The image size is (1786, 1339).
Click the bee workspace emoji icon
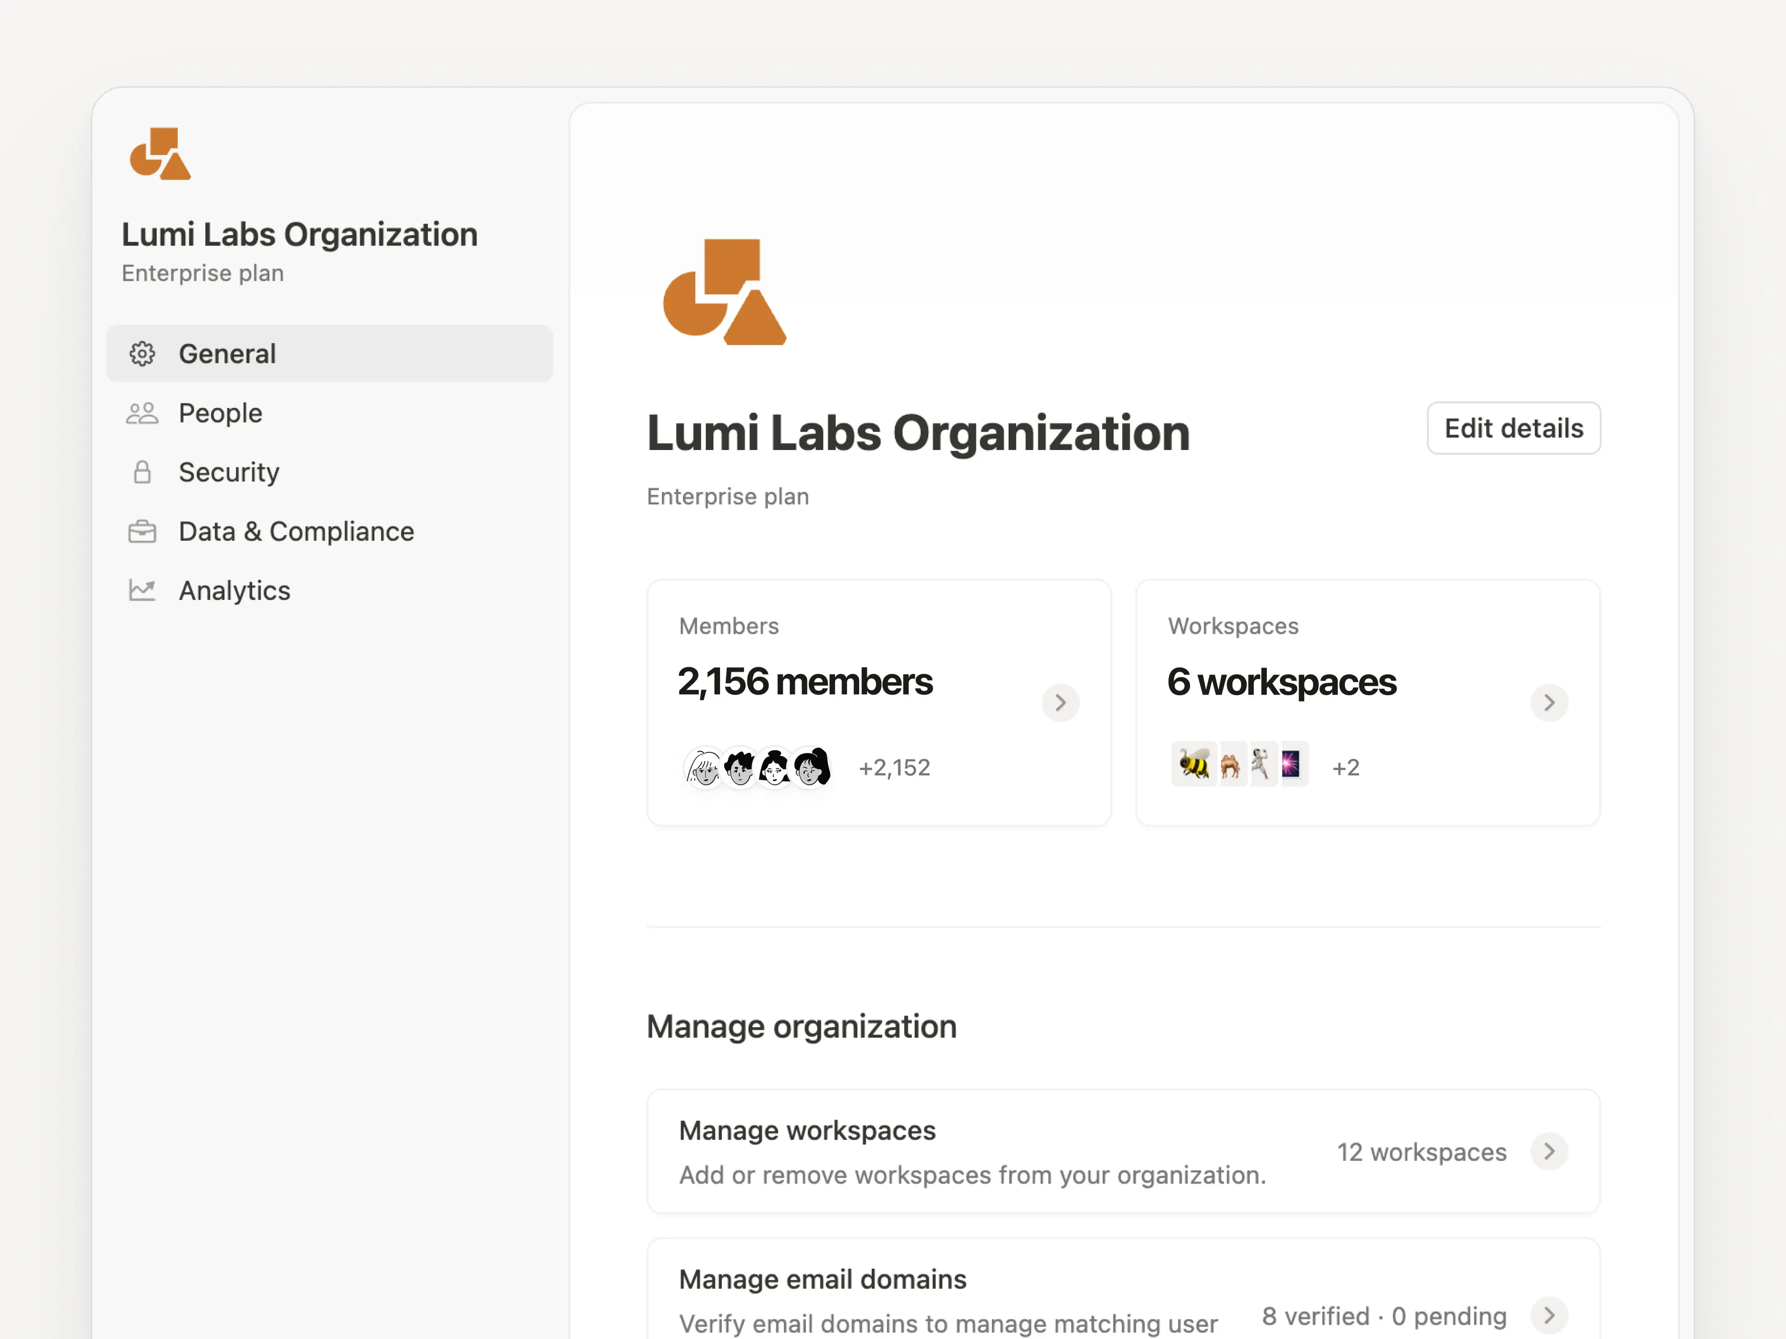1193,763
